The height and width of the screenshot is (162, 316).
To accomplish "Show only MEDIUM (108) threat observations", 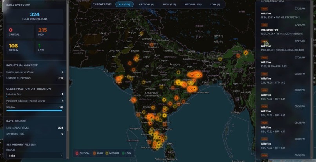I will (x=193, y=4).
